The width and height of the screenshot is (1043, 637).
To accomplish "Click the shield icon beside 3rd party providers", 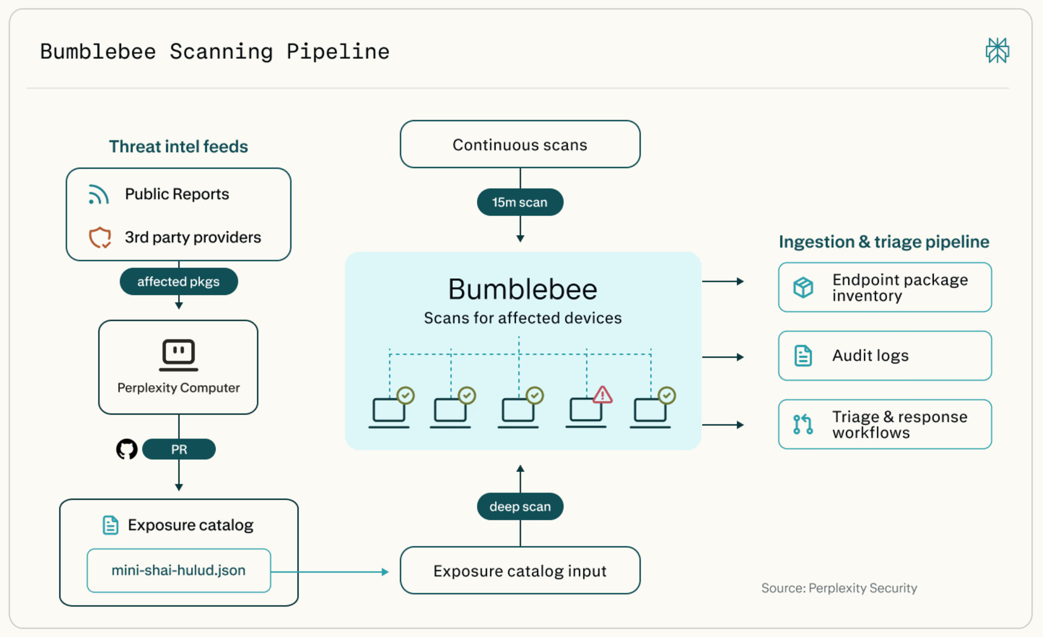I will pyautogui.click(x=100, y=238).
